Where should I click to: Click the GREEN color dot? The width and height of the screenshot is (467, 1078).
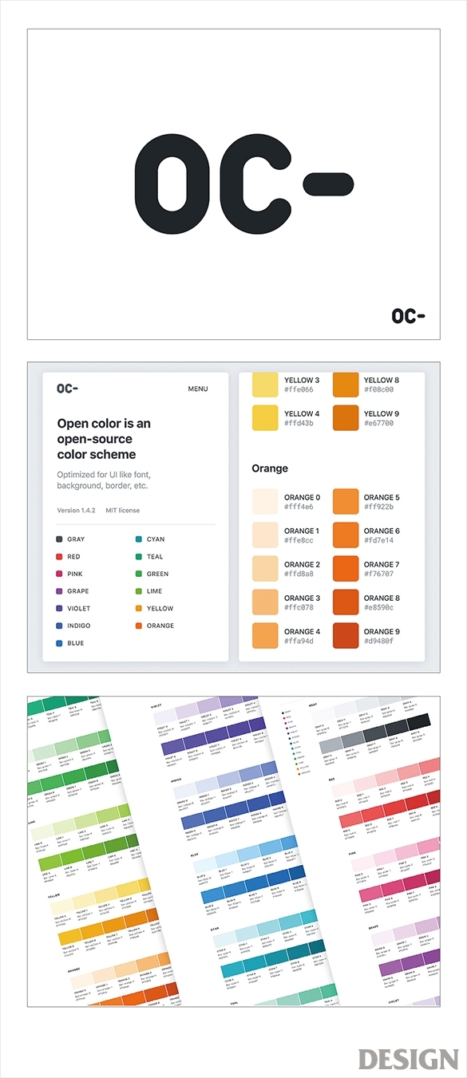click(139, 574)
